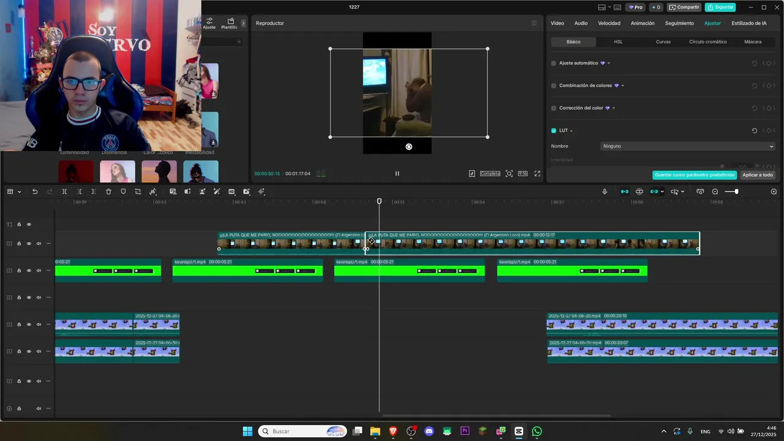Open WhatsApp from the taskbar
Viewport: 784px width, 441px height.
tap(537, 431)
